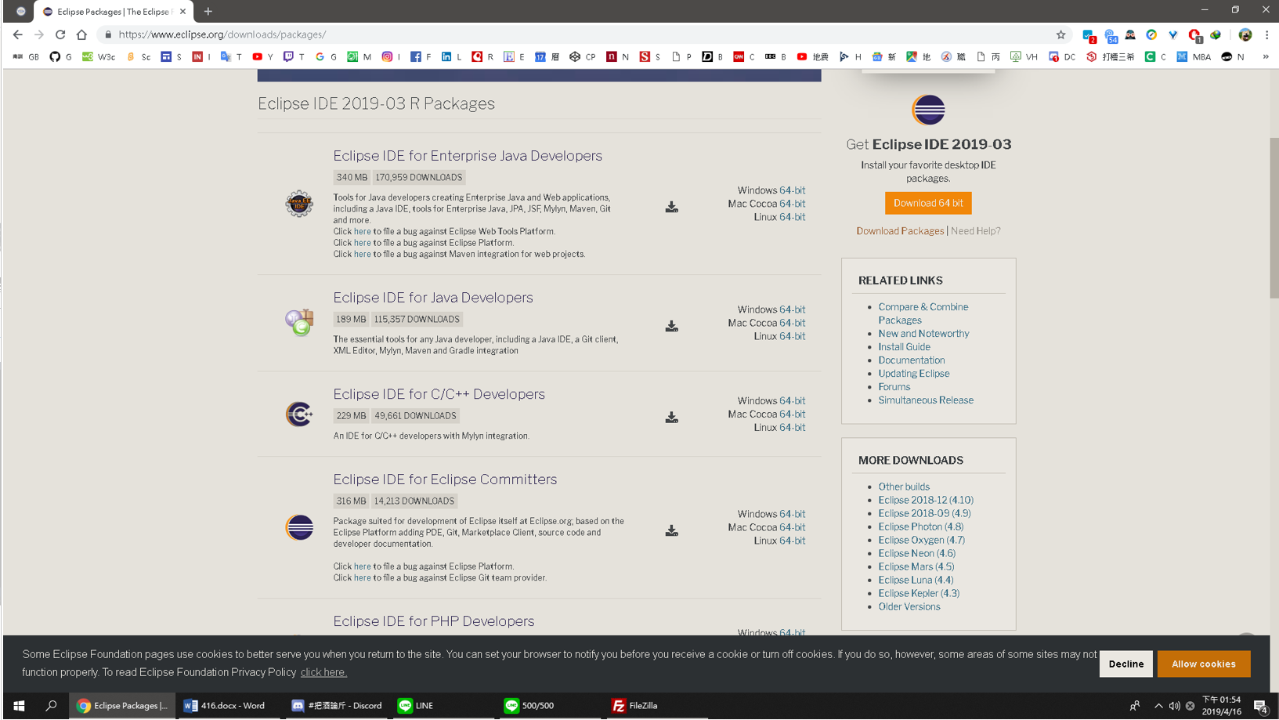Screen dimensions: 1279x720
Task: Show more bookmarks with the chevron
Action: click(1266, 56)
